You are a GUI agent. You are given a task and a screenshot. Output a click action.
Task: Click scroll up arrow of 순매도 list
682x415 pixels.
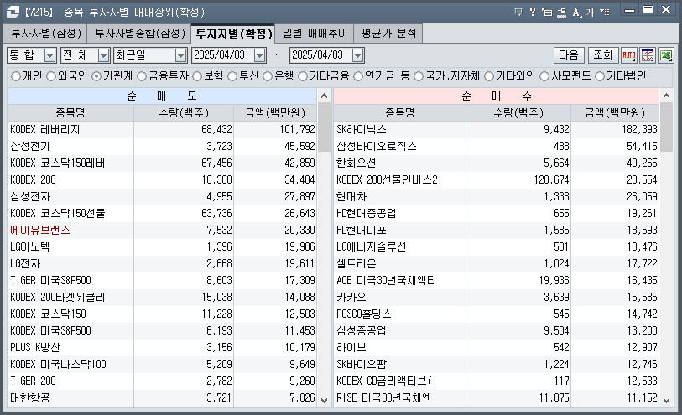324,96
